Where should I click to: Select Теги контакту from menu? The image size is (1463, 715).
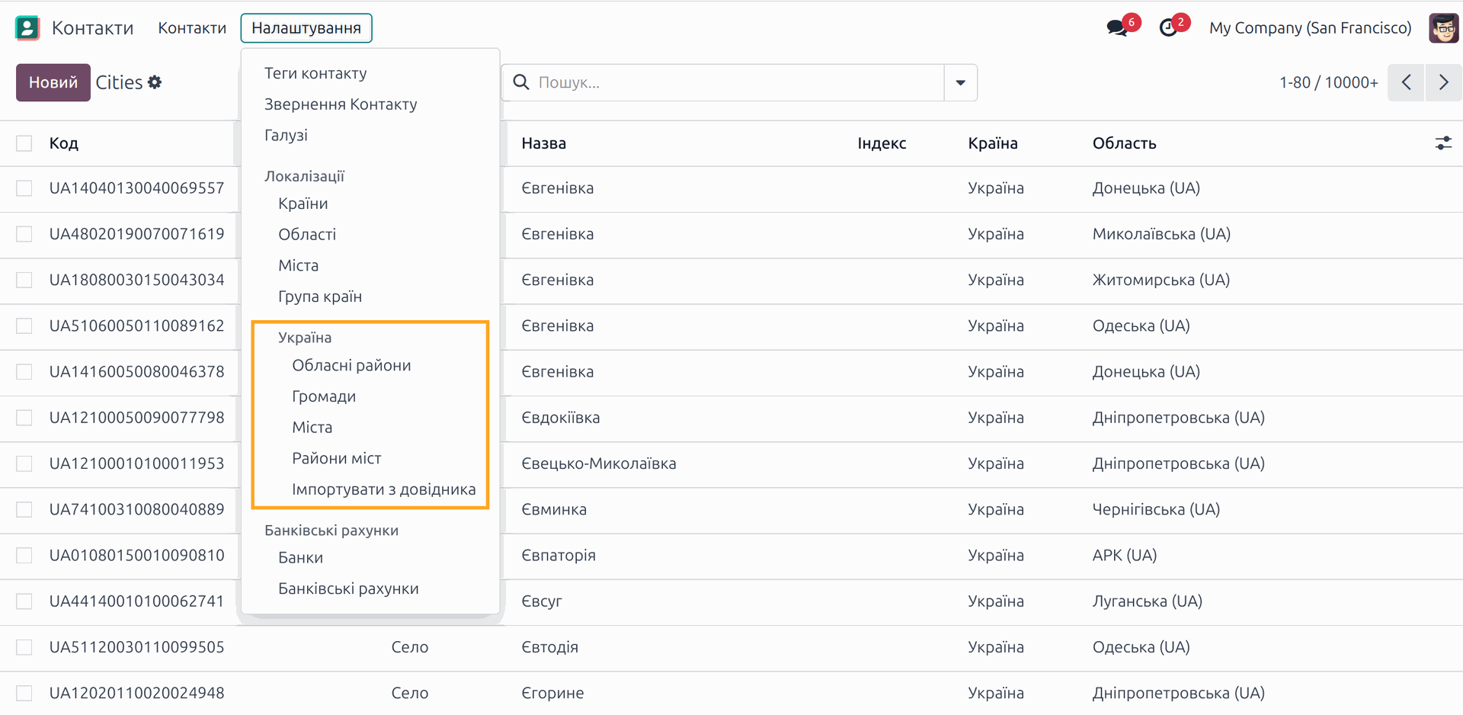point(315,73)
